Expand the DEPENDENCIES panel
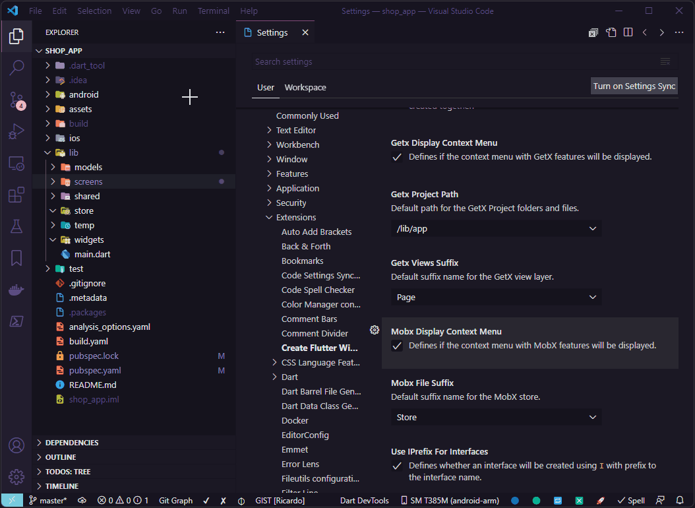Viewport: 695px width, 508px height. (134, 443)
